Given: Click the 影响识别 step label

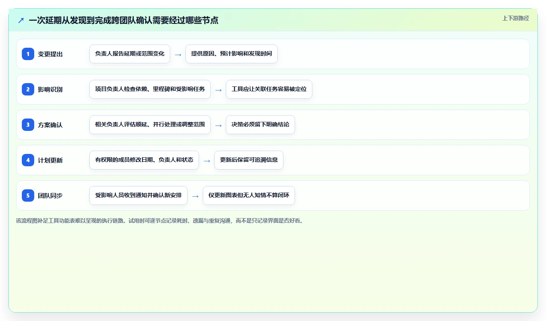Looking at the screenshot, I should tap(50, 89).
